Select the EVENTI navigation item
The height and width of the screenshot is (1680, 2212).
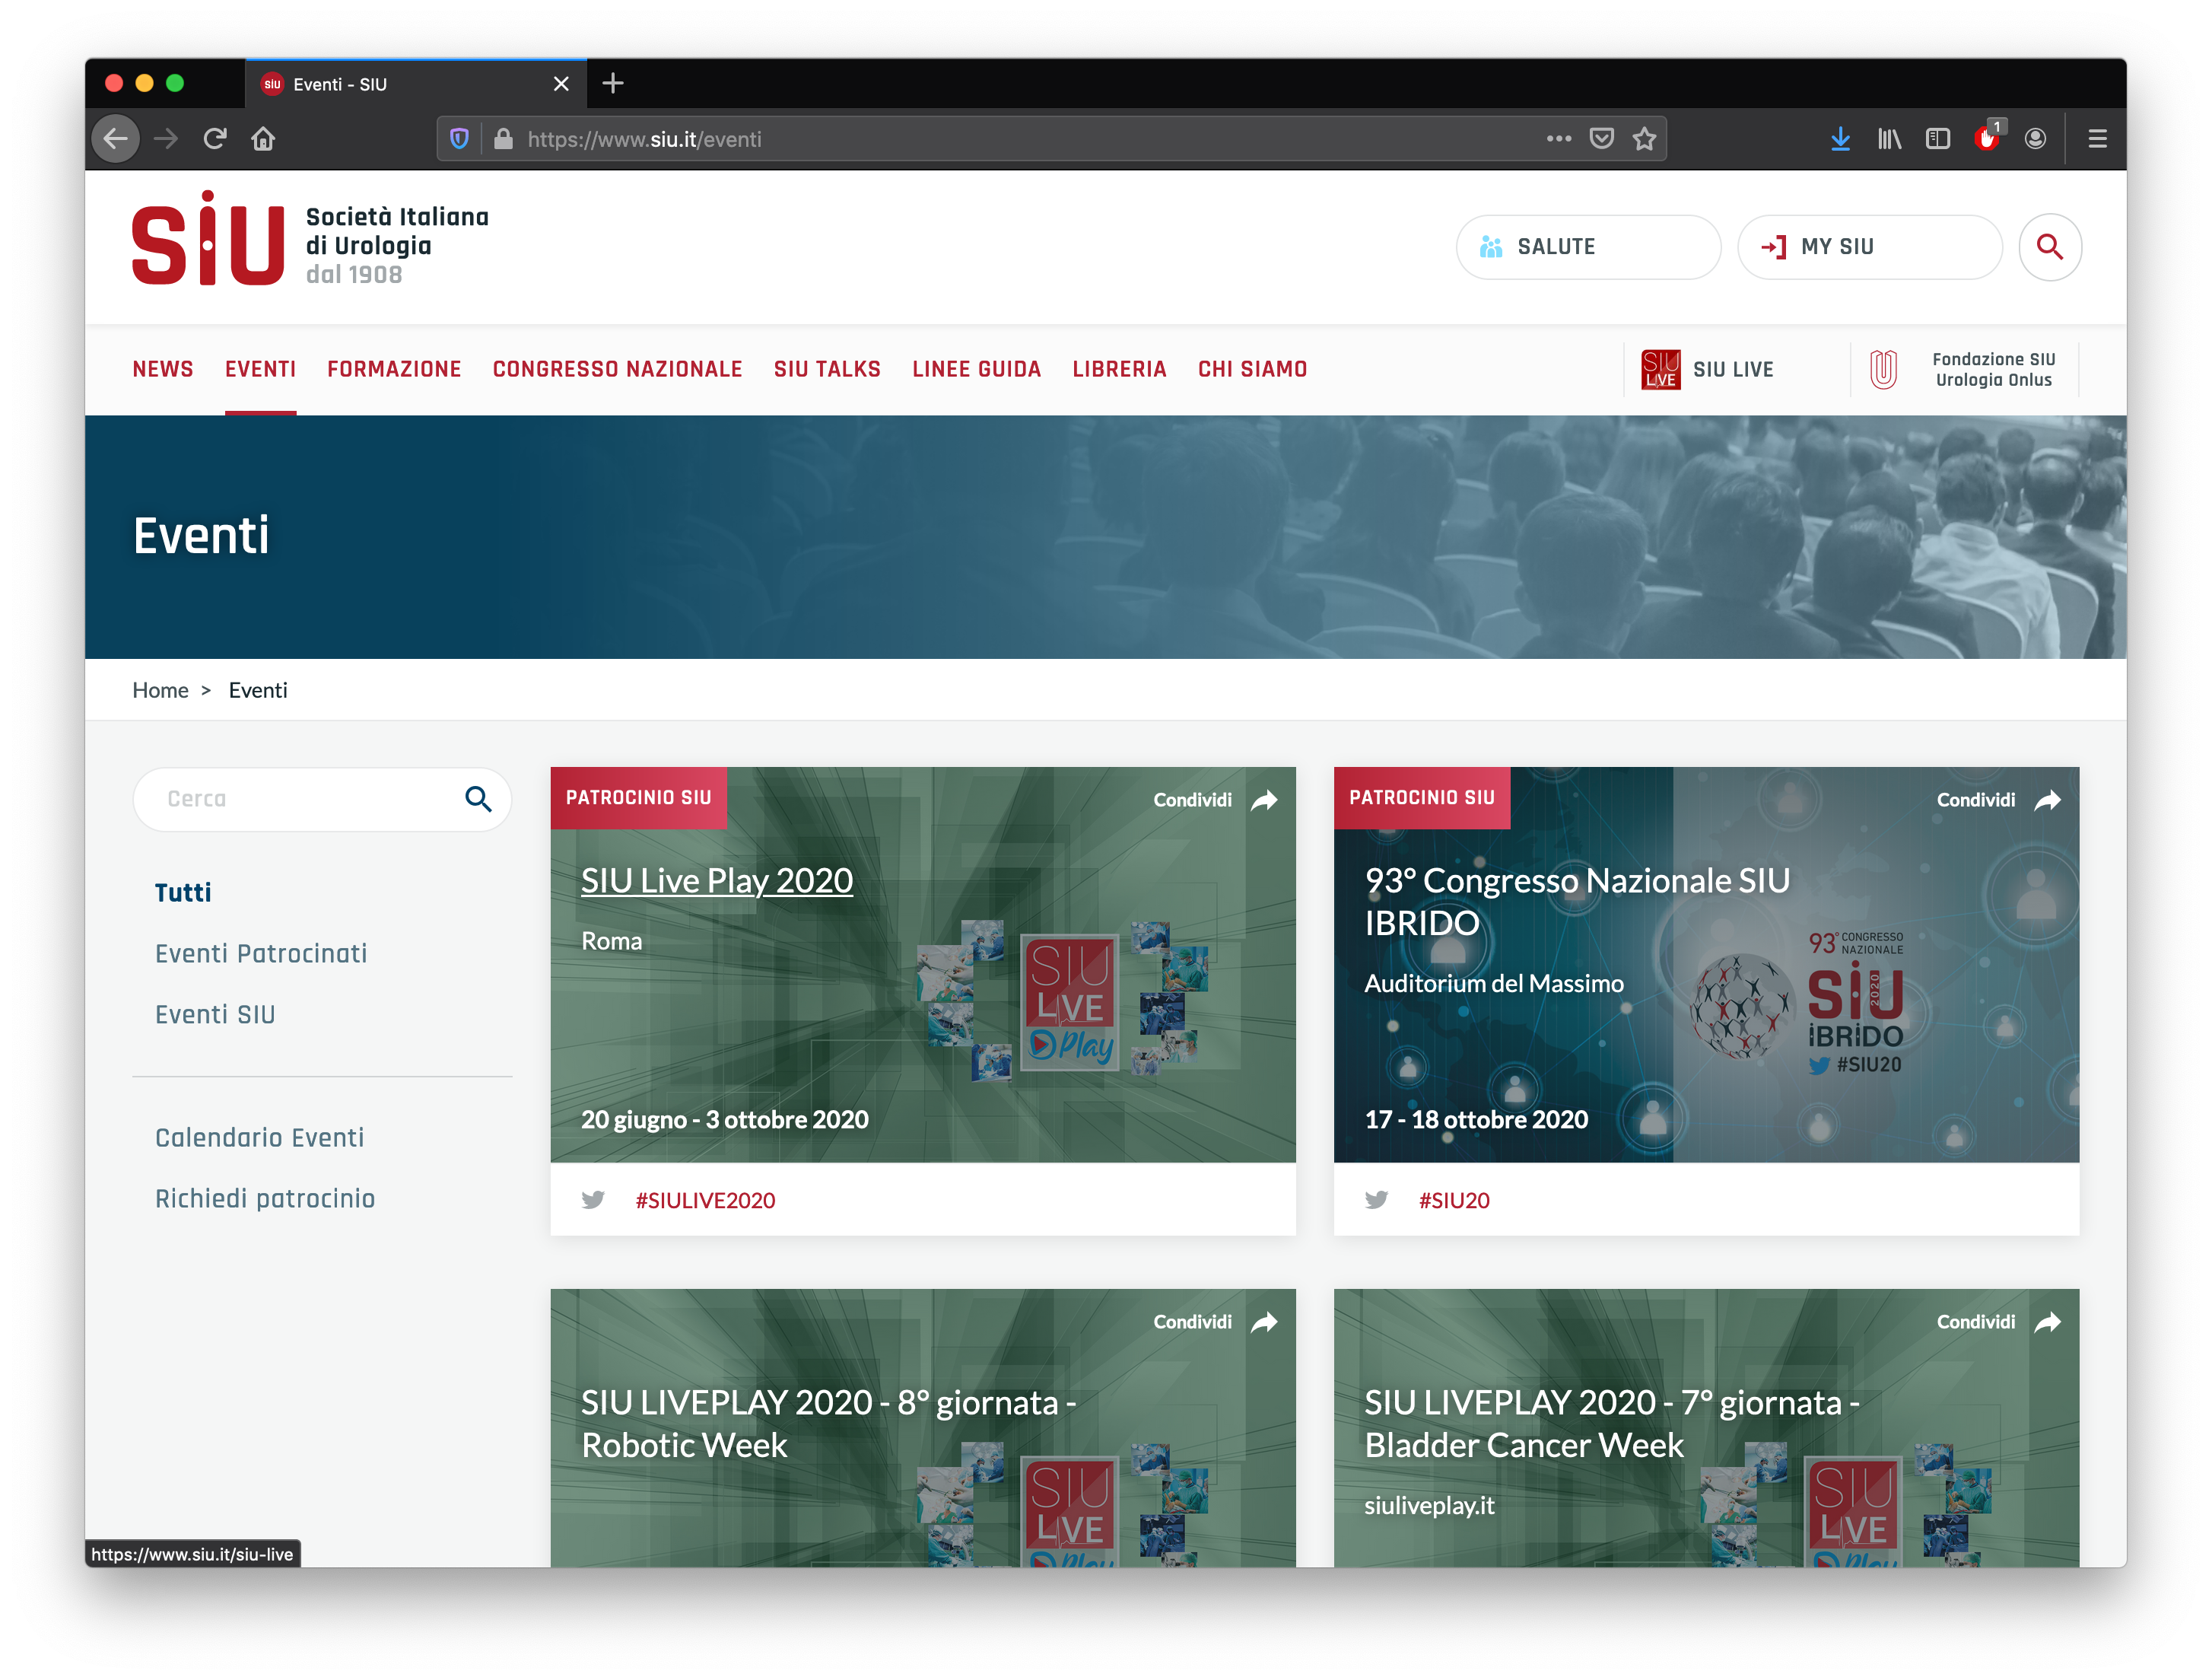261,369
